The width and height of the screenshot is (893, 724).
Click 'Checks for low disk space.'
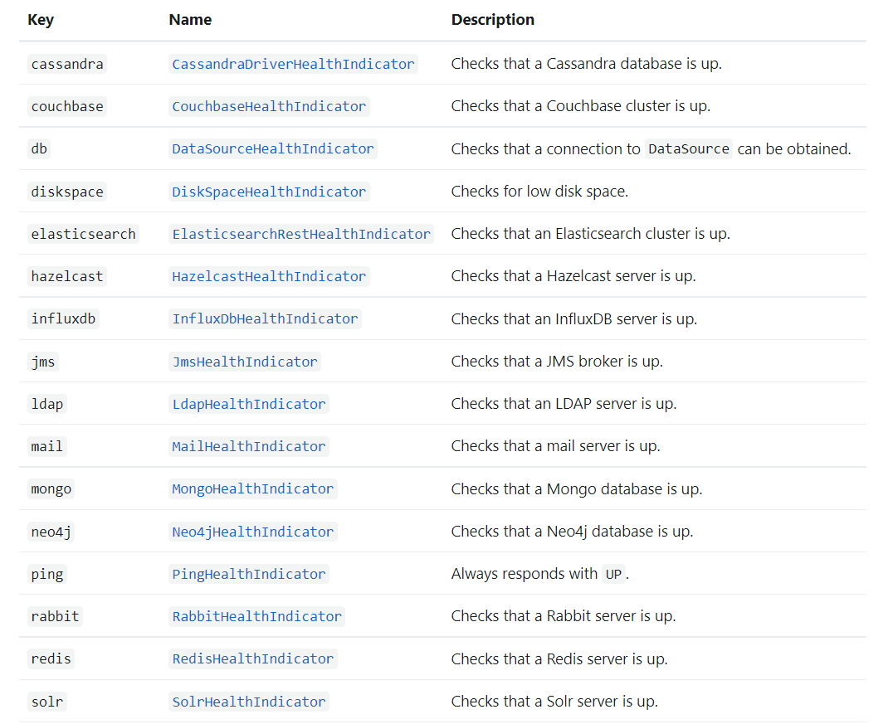[x=540, y=192]
